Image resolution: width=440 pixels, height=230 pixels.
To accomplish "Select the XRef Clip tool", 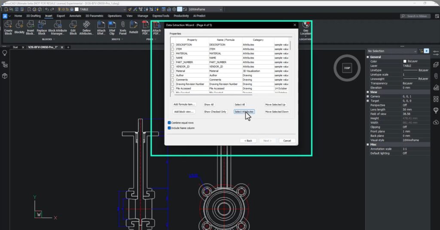I will [x=112, y=28].
